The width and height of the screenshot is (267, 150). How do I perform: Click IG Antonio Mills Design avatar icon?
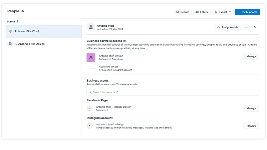10,44
